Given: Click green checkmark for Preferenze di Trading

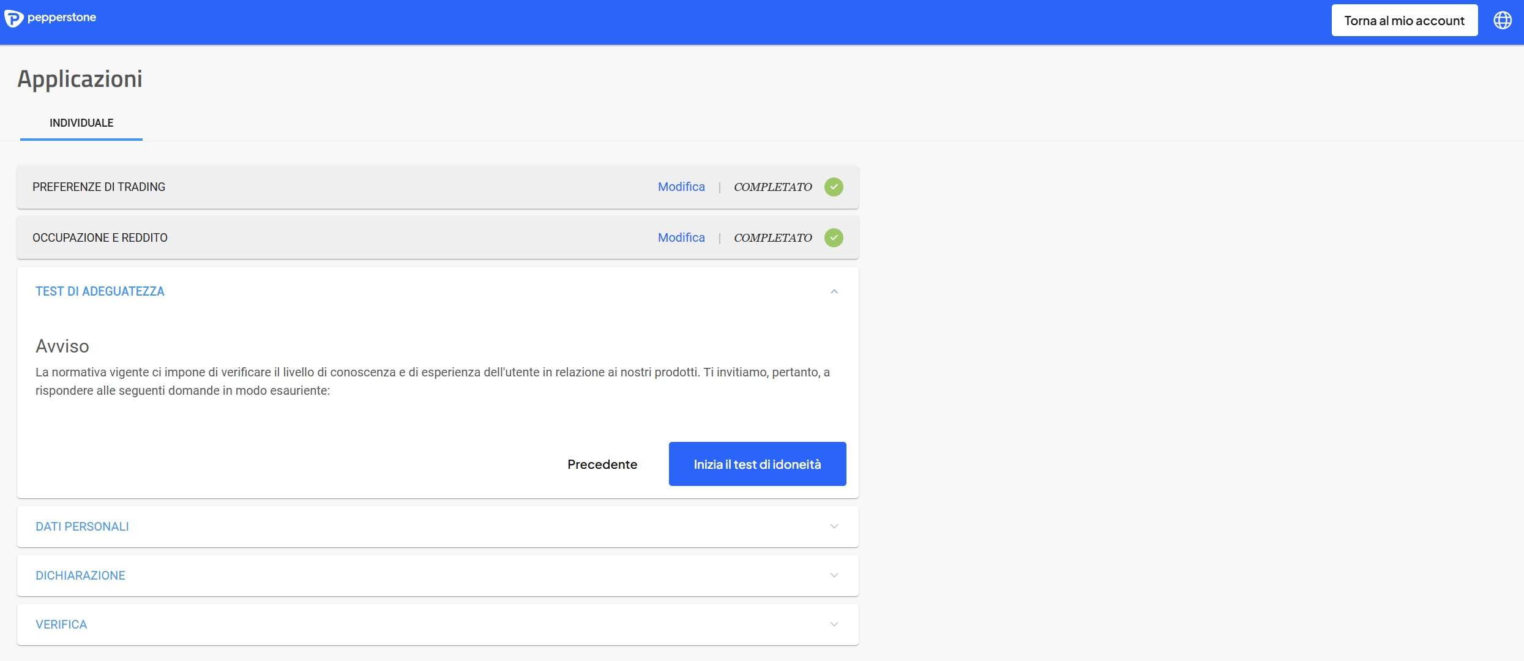Looking at the screenshot, I should pos(834,187).
